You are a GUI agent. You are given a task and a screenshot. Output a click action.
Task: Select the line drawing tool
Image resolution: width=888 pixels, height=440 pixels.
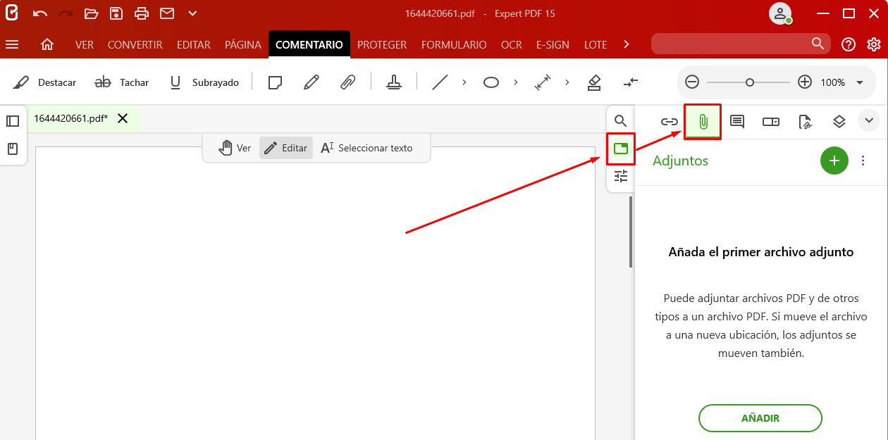(440, 82)
